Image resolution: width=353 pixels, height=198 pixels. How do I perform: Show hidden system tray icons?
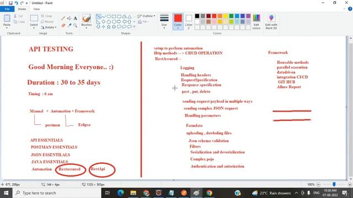pyautogui.click(x=296, y=193)
